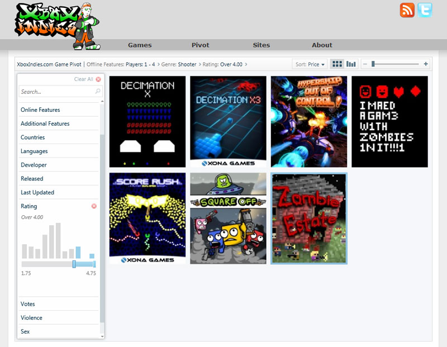Screen dimensions: 447x347
Task: Open the Hypership Out of Control tile
Action: (x=309, y=121)
